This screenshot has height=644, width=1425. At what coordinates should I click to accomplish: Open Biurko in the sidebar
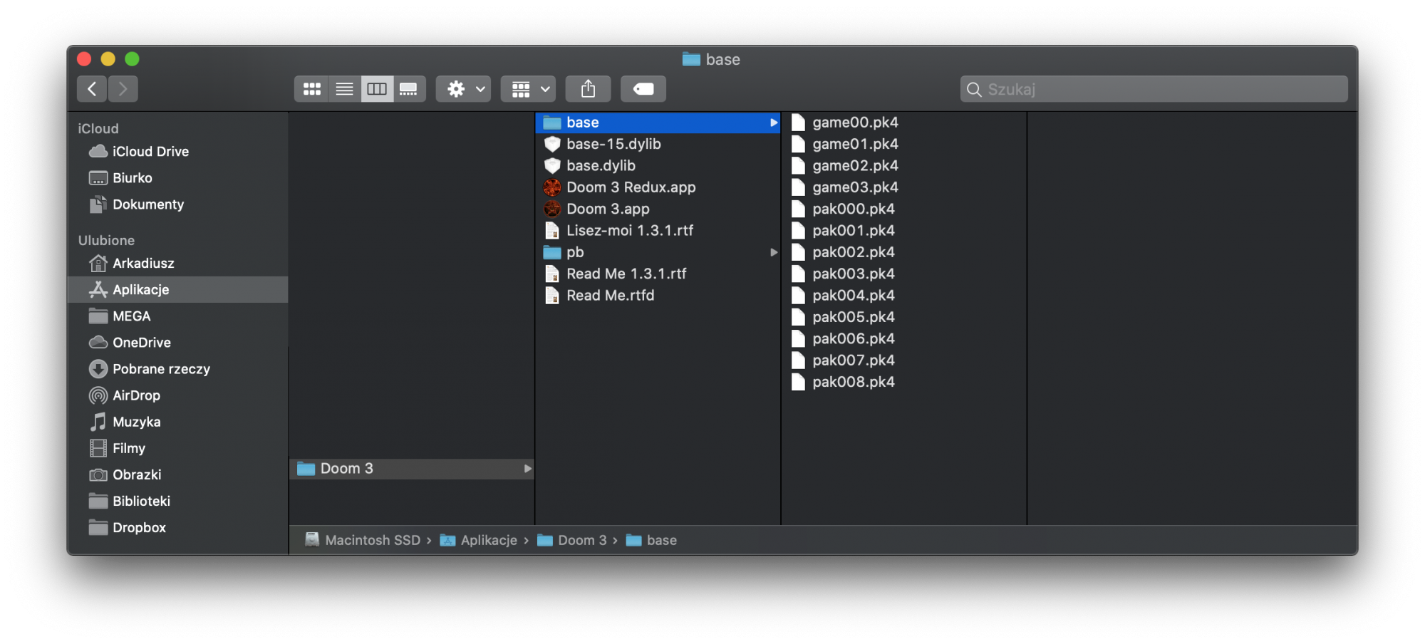point(178,178)
